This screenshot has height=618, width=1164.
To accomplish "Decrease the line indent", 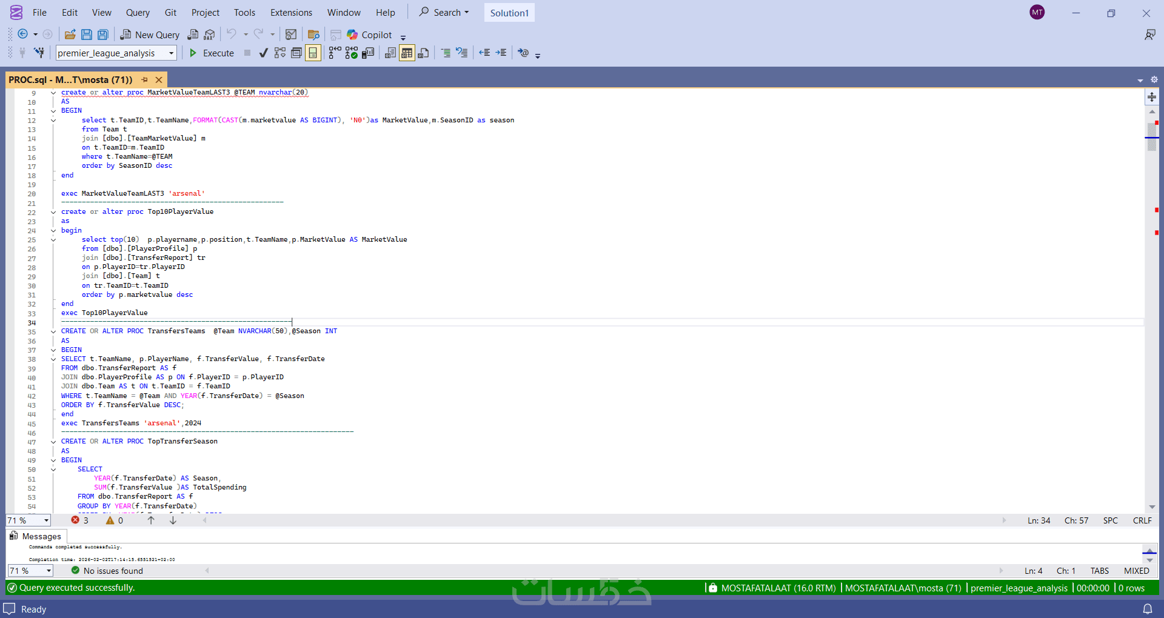I will click(484, 53).
